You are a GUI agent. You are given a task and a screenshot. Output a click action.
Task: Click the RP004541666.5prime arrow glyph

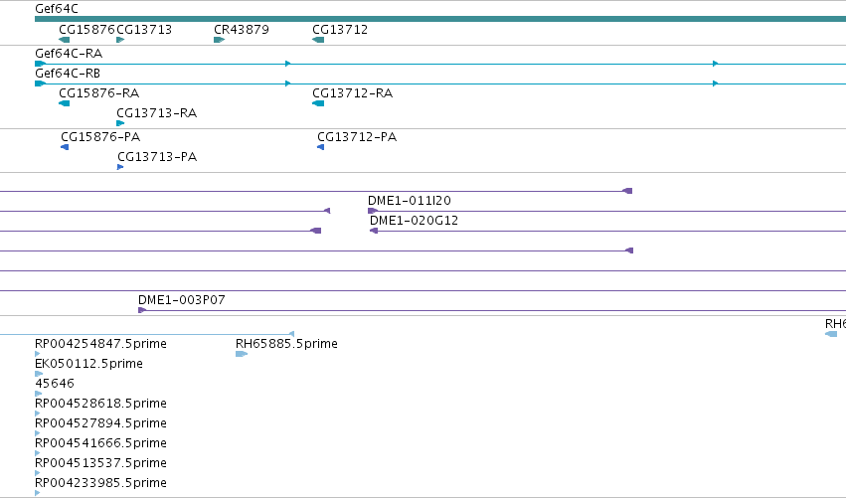[37, 453]
